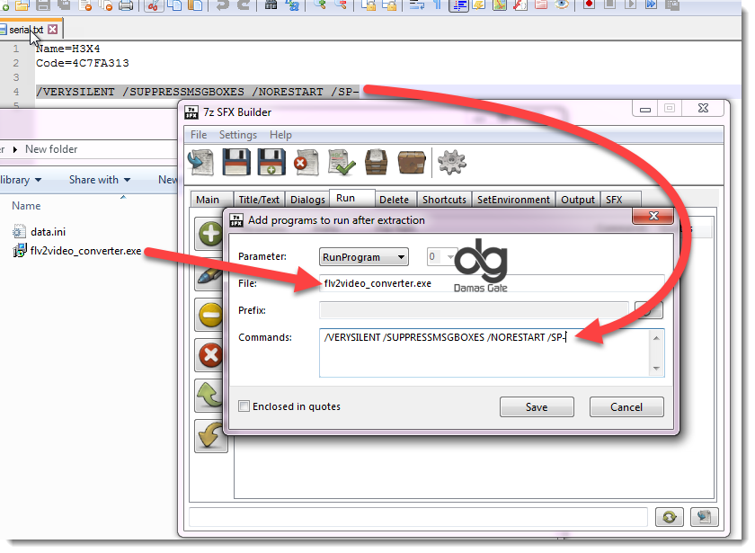Click the yellow curved arrow button
The width and height of the screenshot is (755, 553).
click(x=210, y=436)
